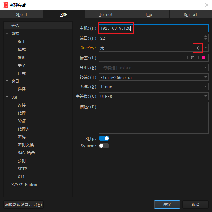Close the new session dialog
The image size is (212, 212).
point(204,5)
